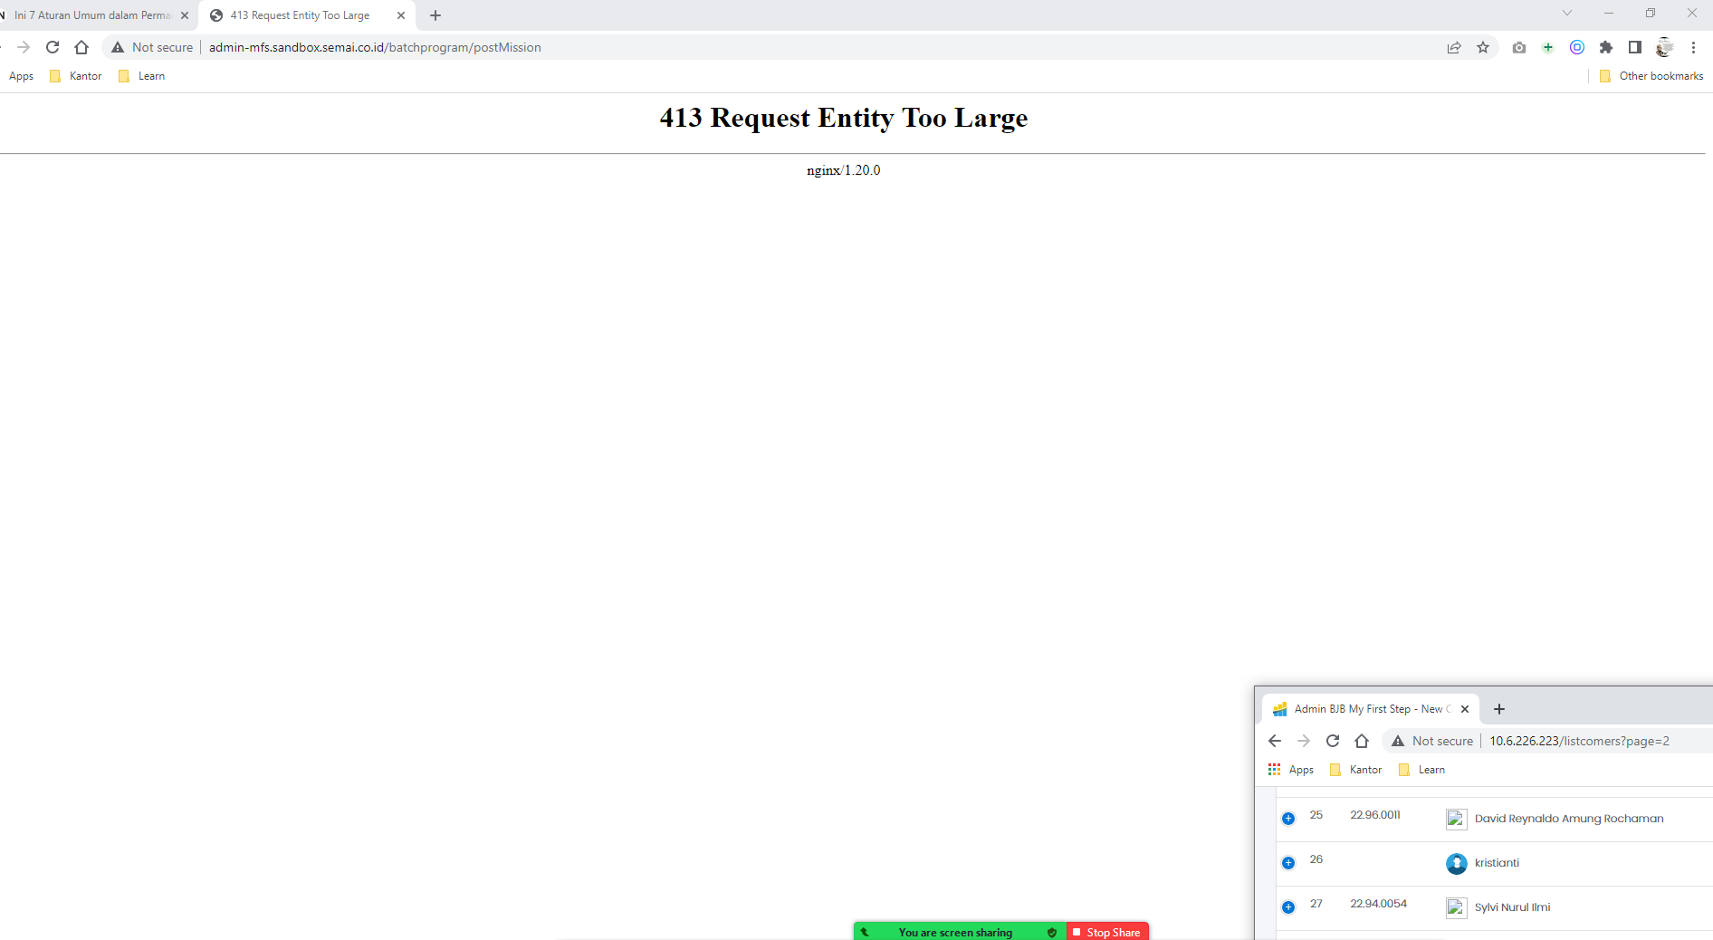1713x940 pixels.
Task: Select the 'Admin BJB My First Step' tab
Action: [x=1371, y=709]
